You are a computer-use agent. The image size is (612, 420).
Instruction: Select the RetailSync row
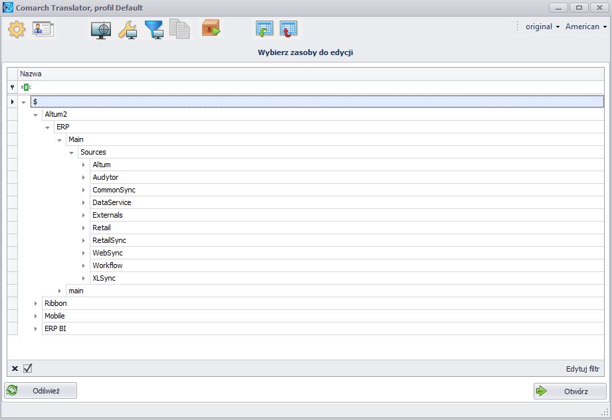[347, 240]
